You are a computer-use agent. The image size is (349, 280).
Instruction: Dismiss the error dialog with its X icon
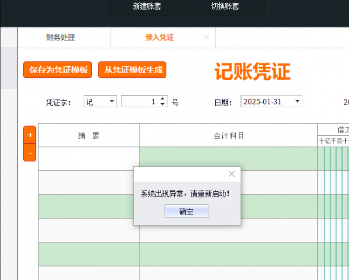pyautogui.click(x=232, y=174)
